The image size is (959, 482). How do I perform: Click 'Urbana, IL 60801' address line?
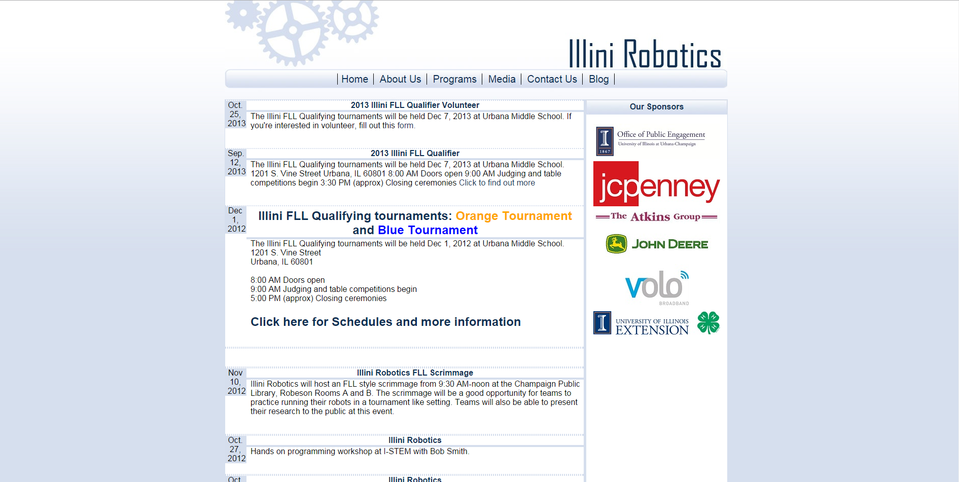click(281, 262)
